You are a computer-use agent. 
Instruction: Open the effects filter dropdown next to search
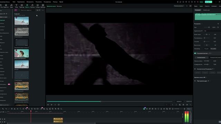pyautogui.click(x=38, y=10)
